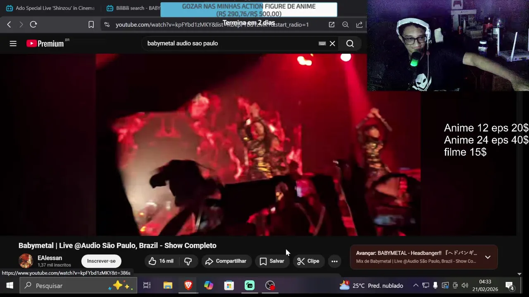Open the YouTube hamburger guide menu
The image size is (529, 297).
(x=13, y=43)
